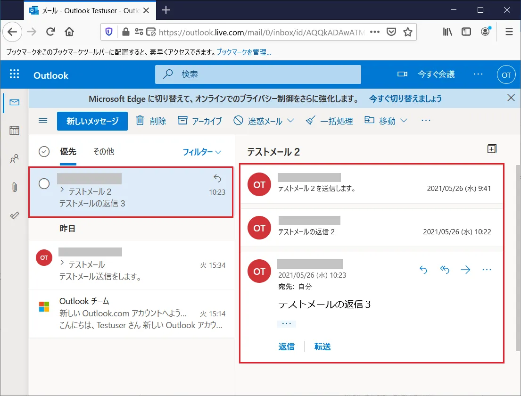Compose with 新しいメッセージ button
The width and height of the screenshot is (521, 396).
pos(92,121)
